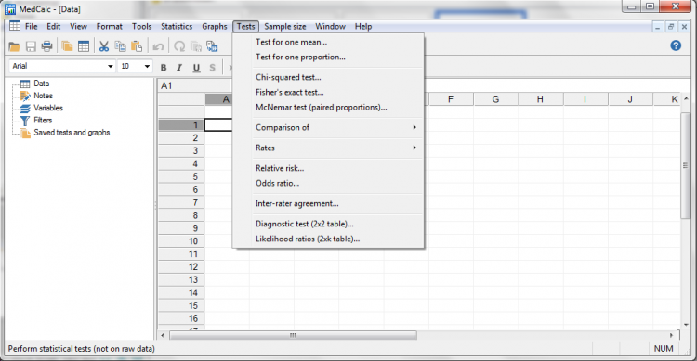
Task: Toggle Bold formatting button
Action: tap(164, 68)
